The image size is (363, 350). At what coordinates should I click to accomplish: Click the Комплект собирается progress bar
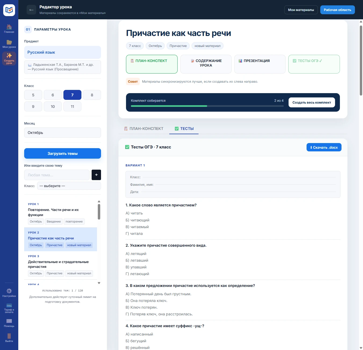pos(207,106)
